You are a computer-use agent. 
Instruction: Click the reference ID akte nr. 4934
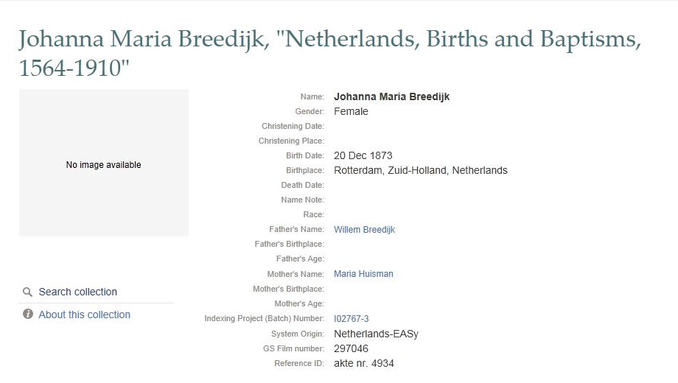tap(363, 363)
